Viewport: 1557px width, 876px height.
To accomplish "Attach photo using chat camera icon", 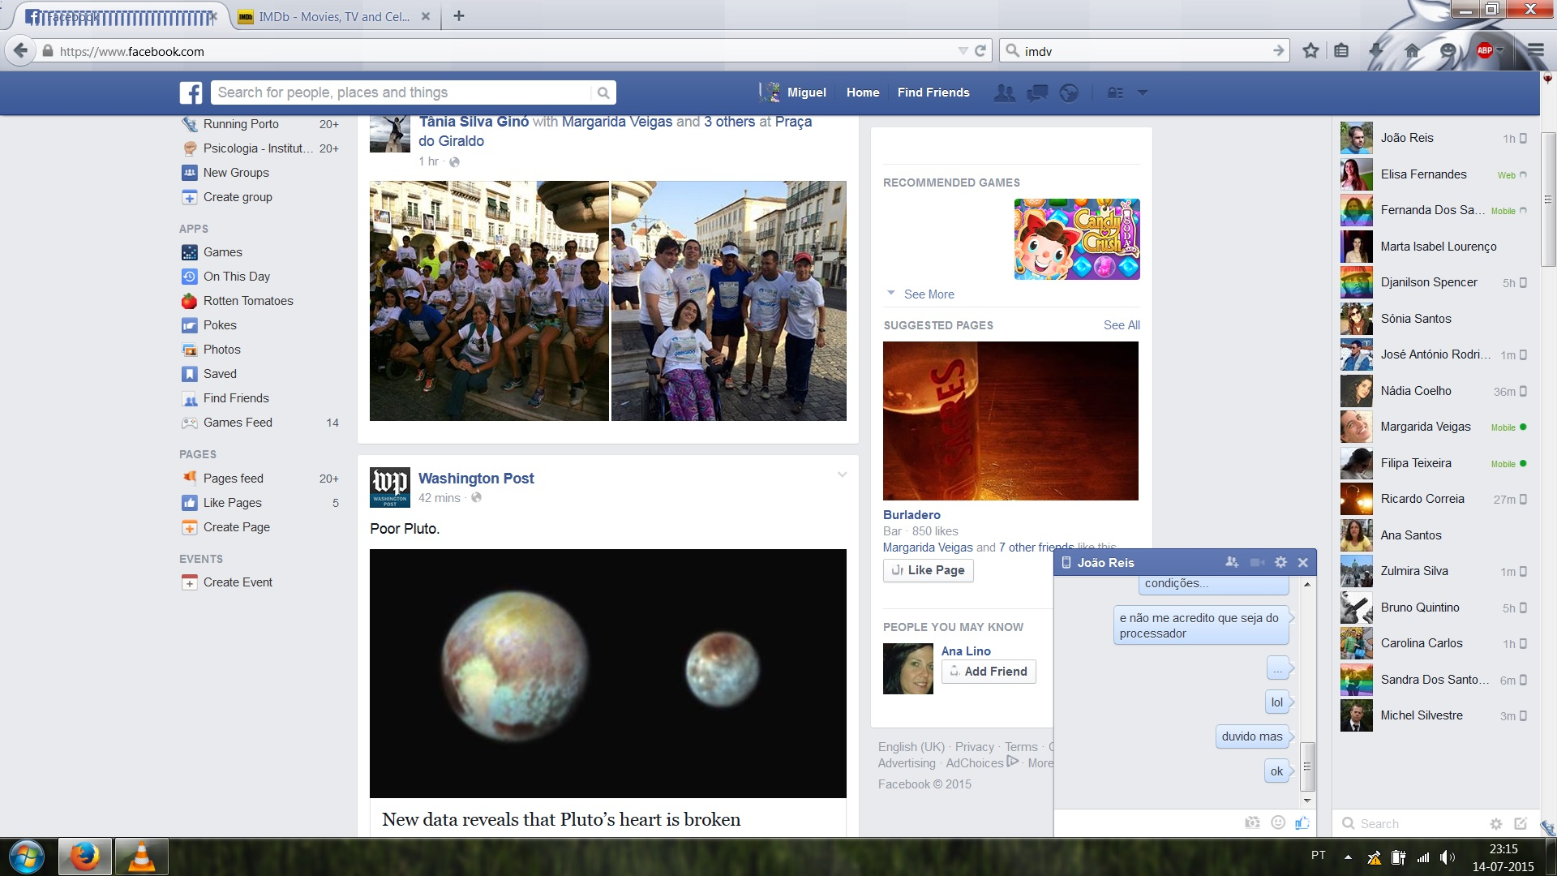I will [x=1252, y=822].
